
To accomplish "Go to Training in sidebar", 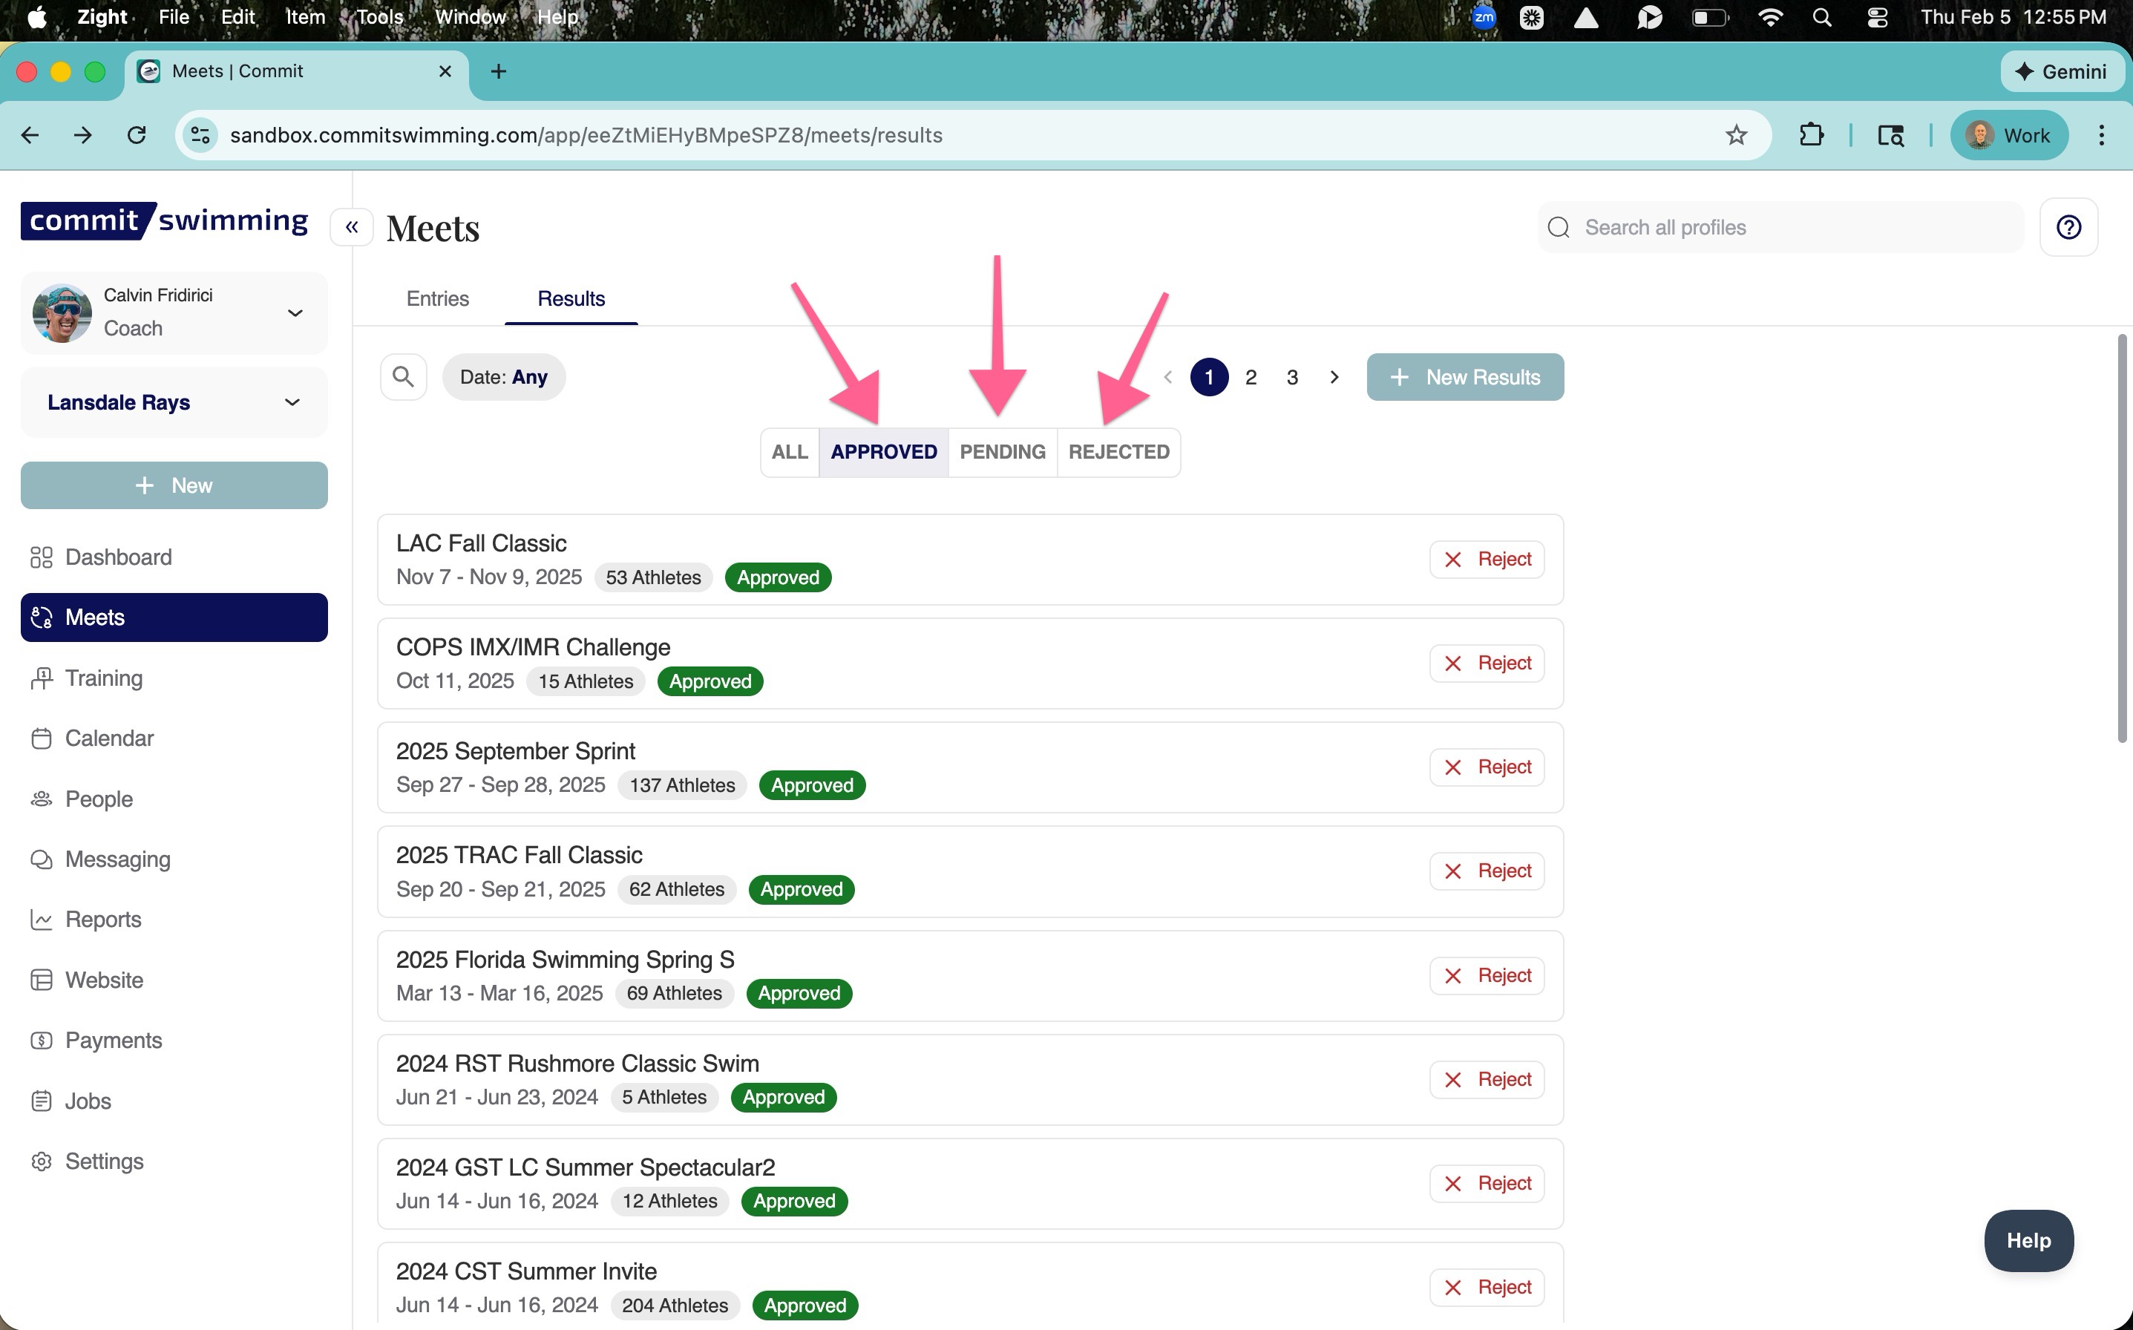I will tap(104, 678).
